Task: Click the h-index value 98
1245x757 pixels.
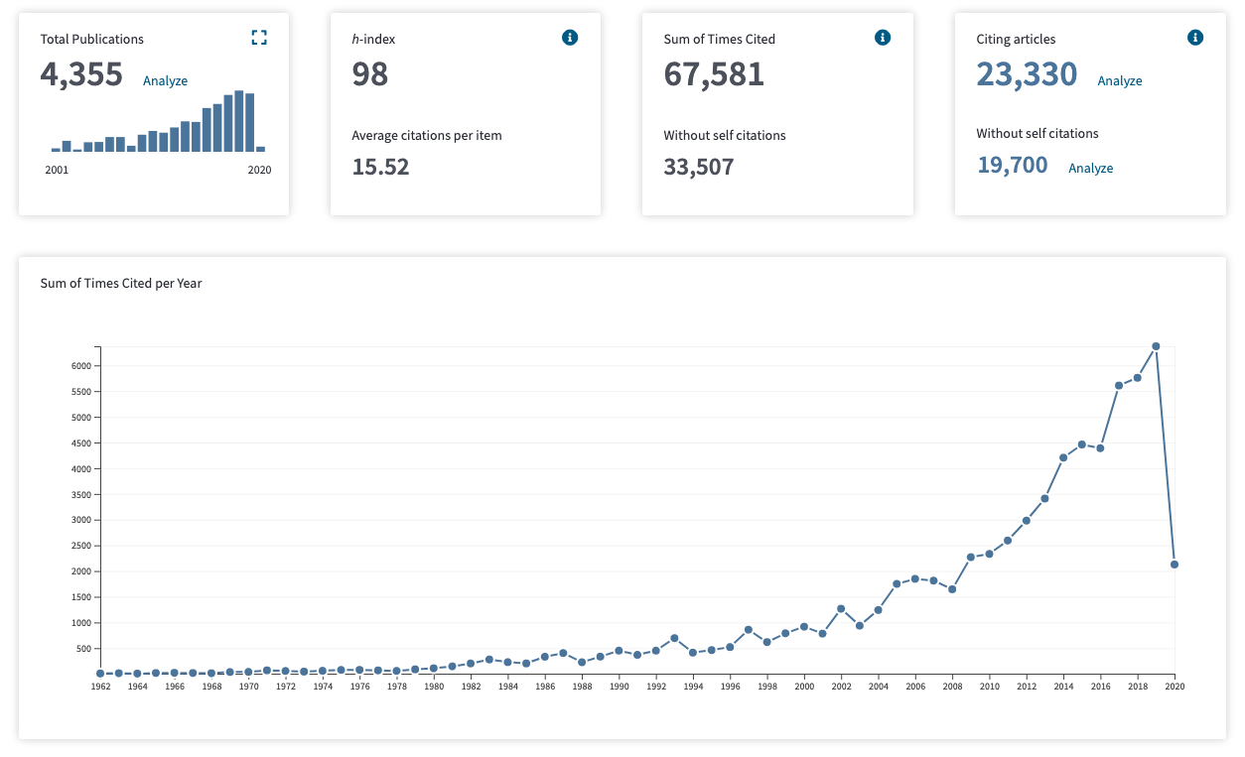Action: (370, 74)
